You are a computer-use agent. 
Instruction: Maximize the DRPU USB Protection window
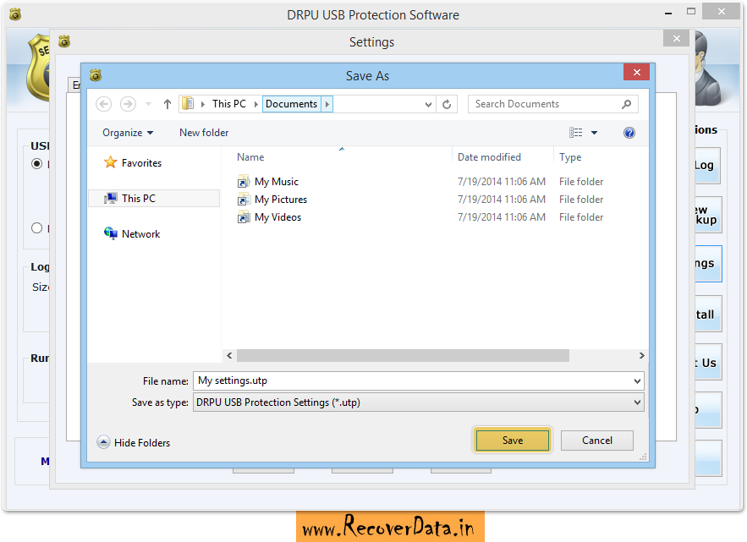click(691, 12)
